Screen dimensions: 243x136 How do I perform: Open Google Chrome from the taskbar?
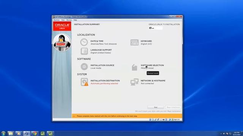coord(35,133)
